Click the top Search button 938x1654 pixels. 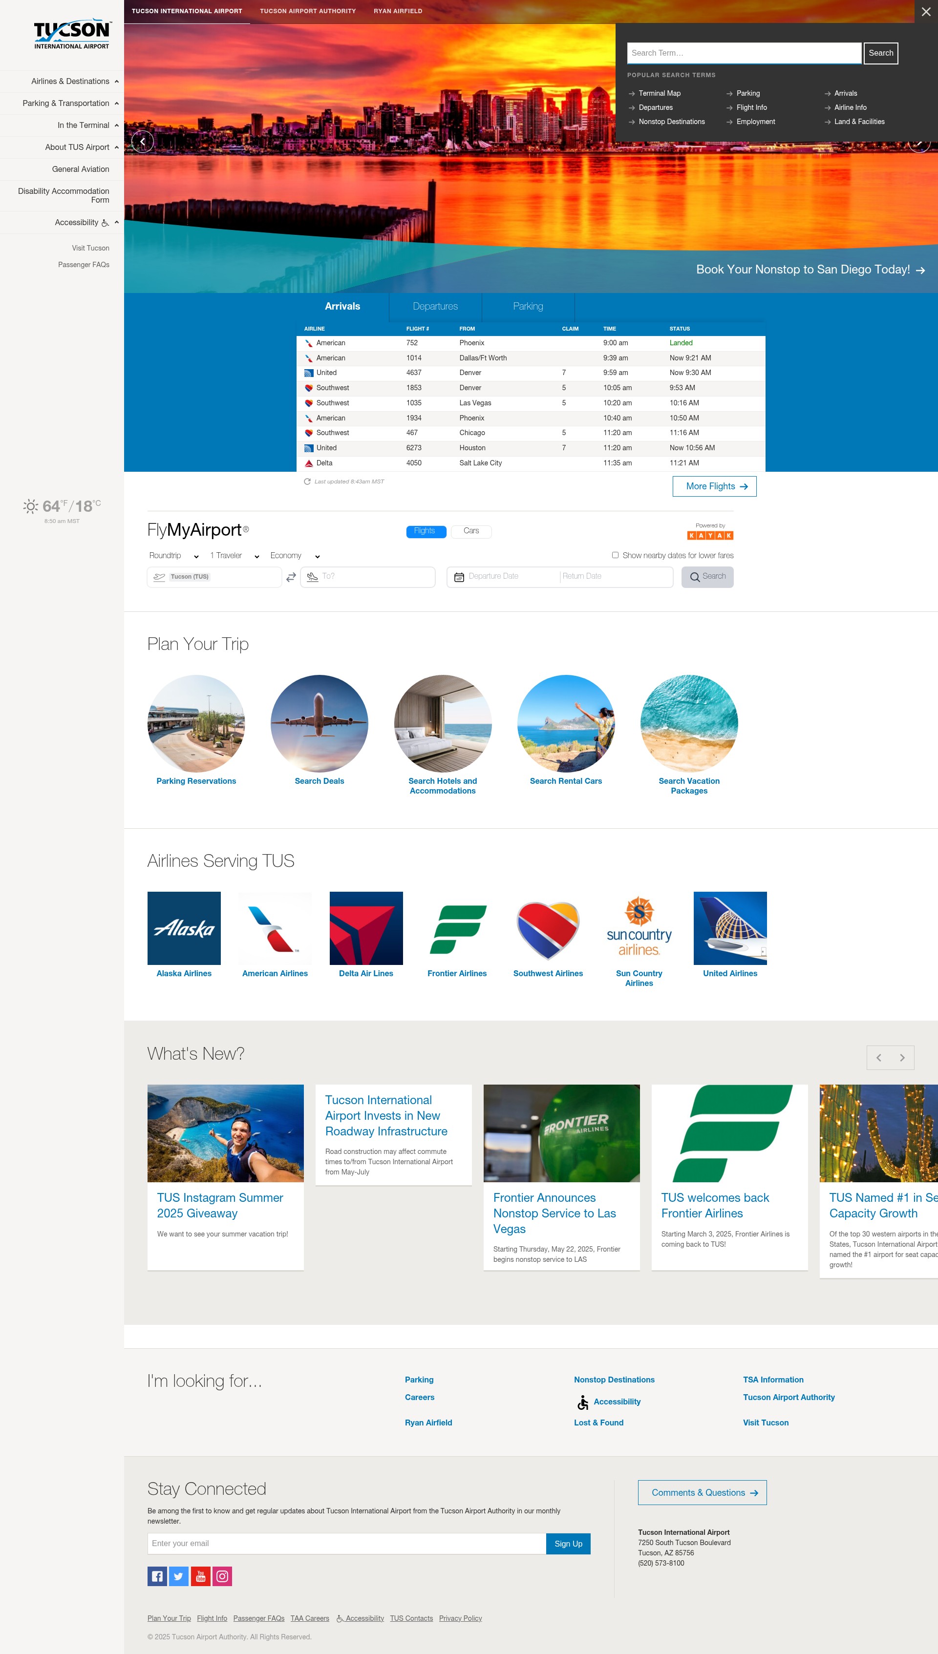(x=881, y=53)
